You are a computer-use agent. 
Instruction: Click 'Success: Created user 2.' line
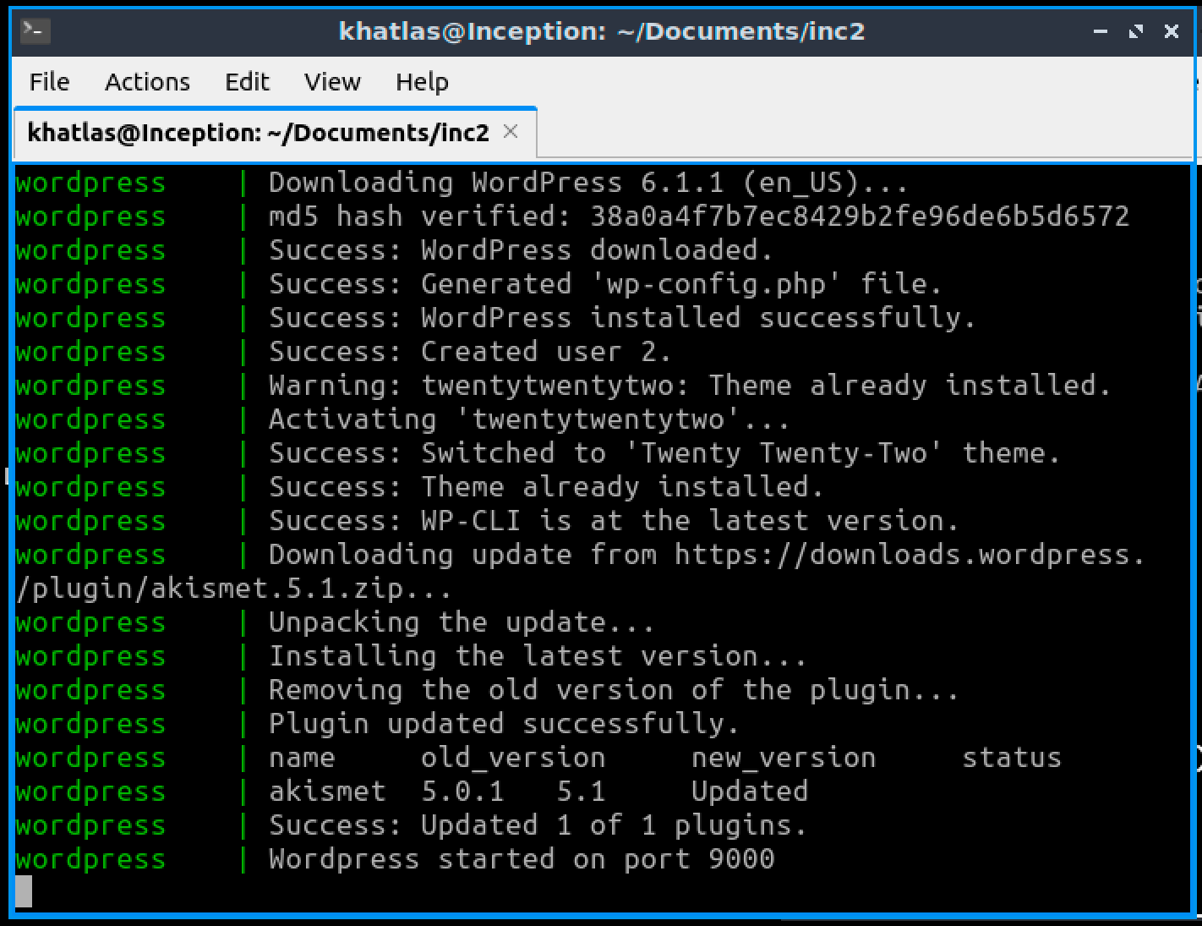point(470,352)
